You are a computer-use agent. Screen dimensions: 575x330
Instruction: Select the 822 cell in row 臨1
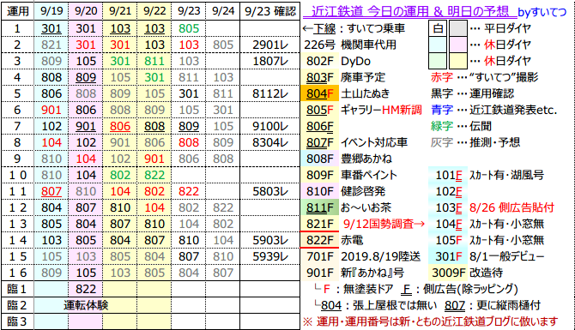coord(86,289)
